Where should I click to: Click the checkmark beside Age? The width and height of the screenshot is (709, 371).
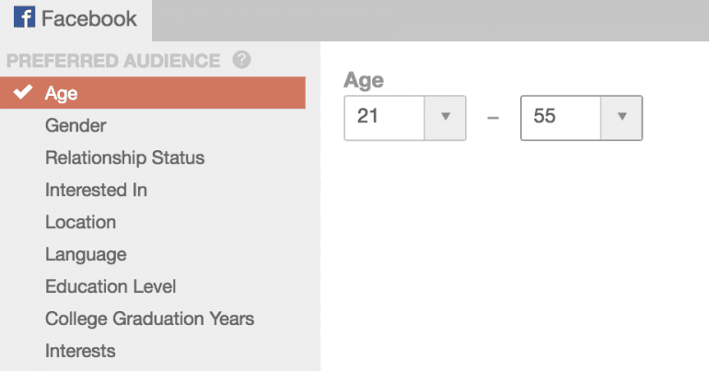[24, 93]
